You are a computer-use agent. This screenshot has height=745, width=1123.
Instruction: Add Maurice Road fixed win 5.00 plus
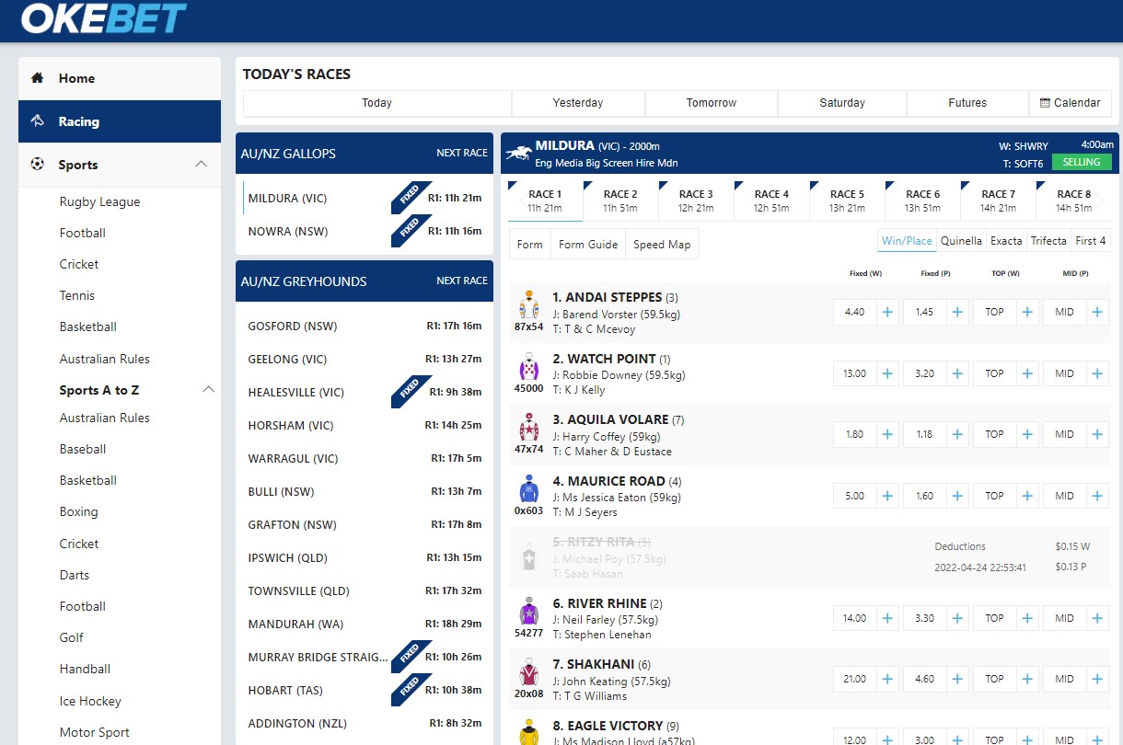point(887,496)
